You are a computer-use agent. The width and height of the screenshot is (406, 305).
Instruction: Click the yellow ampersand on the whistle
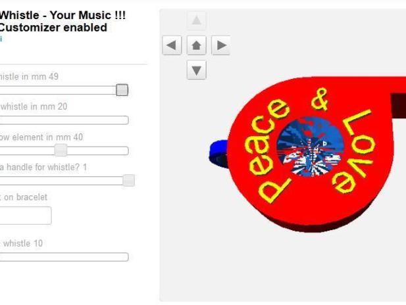[320, 99]
